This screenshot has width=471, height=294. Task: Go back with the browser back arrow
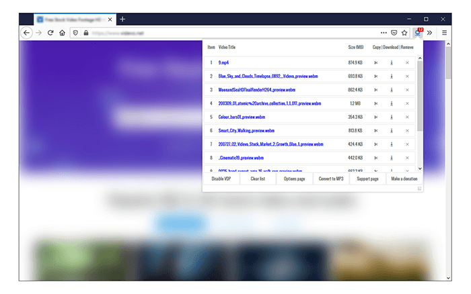coord(26,33)
